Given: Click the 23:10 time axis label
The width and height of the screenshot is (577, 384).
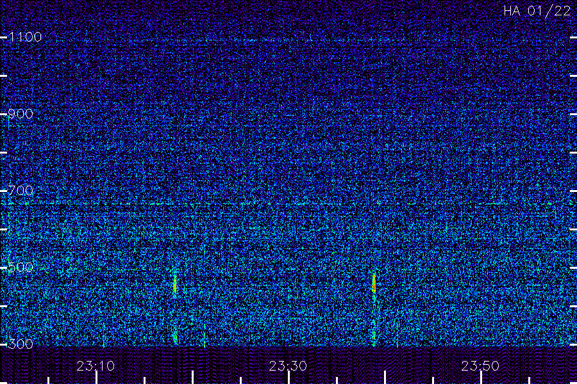Looking at the screenshot, I should click(x=96, y=366).
